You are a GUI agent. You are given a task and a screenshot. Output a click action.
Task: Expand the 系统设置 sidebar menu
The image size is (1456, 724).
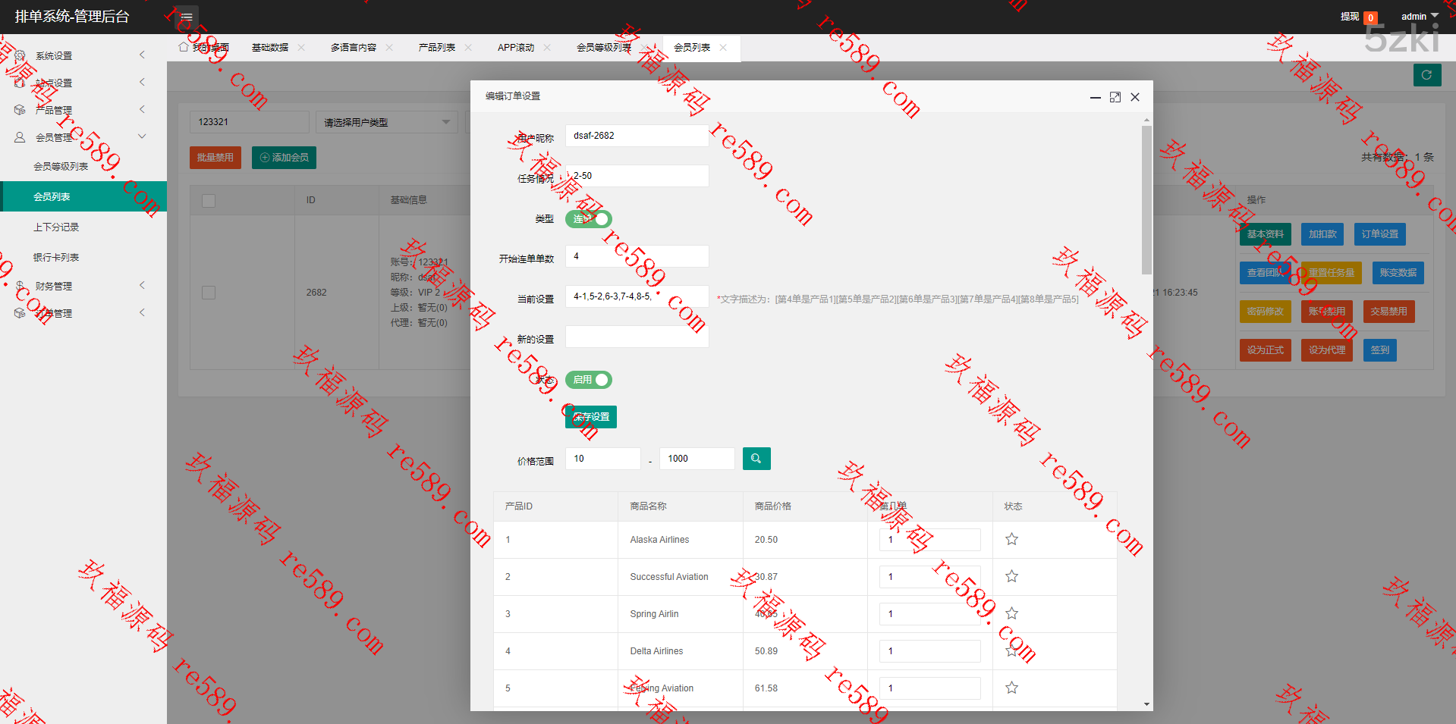pos(82,55)
